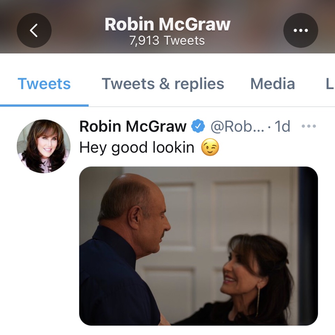Screen dimensions: 335x335
Task: Click the Robin McGraw name on the tweet
Action: click(133, 126)
